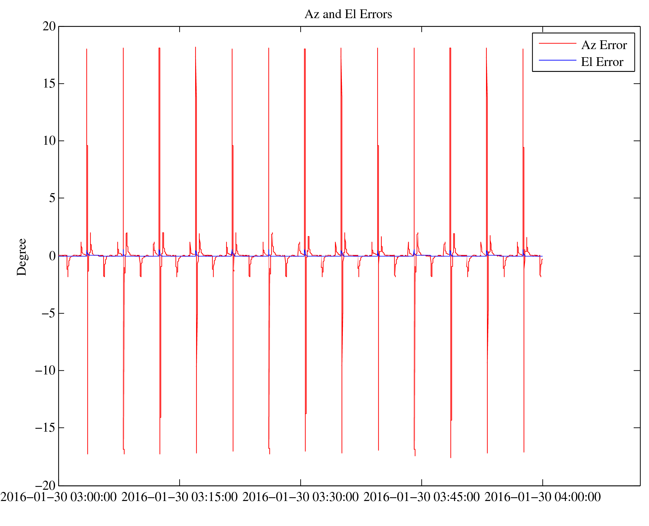Click the plot title Az and El Errors

(348, 14)
